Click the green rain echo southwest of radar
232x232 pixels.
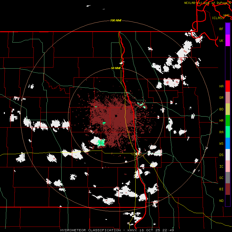click(101, 143)
